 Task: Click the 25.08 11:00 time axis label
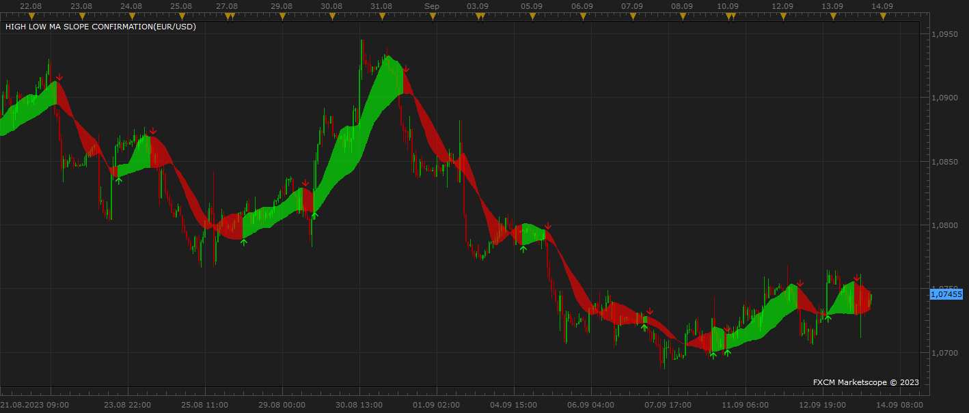tap(205, 405)
